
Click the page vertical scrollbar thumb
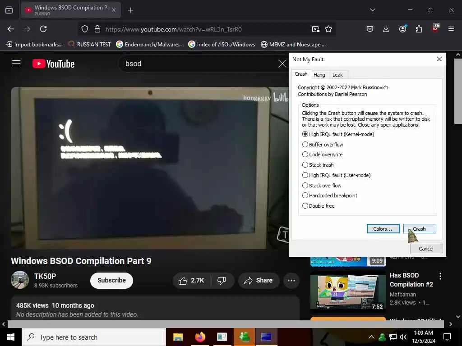point(458,91)
